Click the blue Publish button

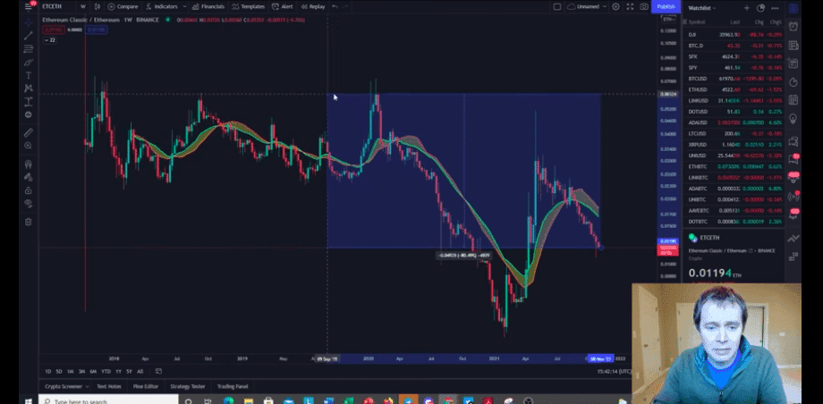tap(666, 6)
